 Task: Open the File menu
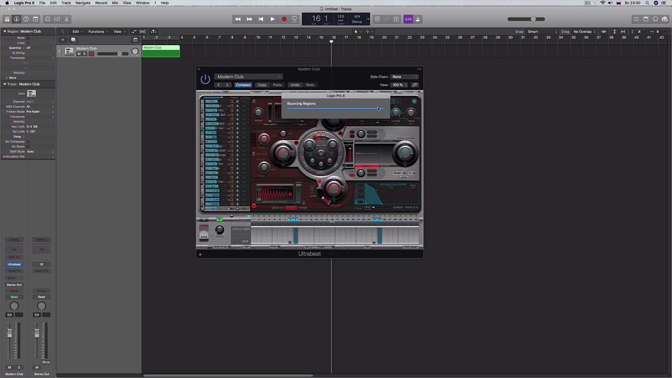[42, 3]
